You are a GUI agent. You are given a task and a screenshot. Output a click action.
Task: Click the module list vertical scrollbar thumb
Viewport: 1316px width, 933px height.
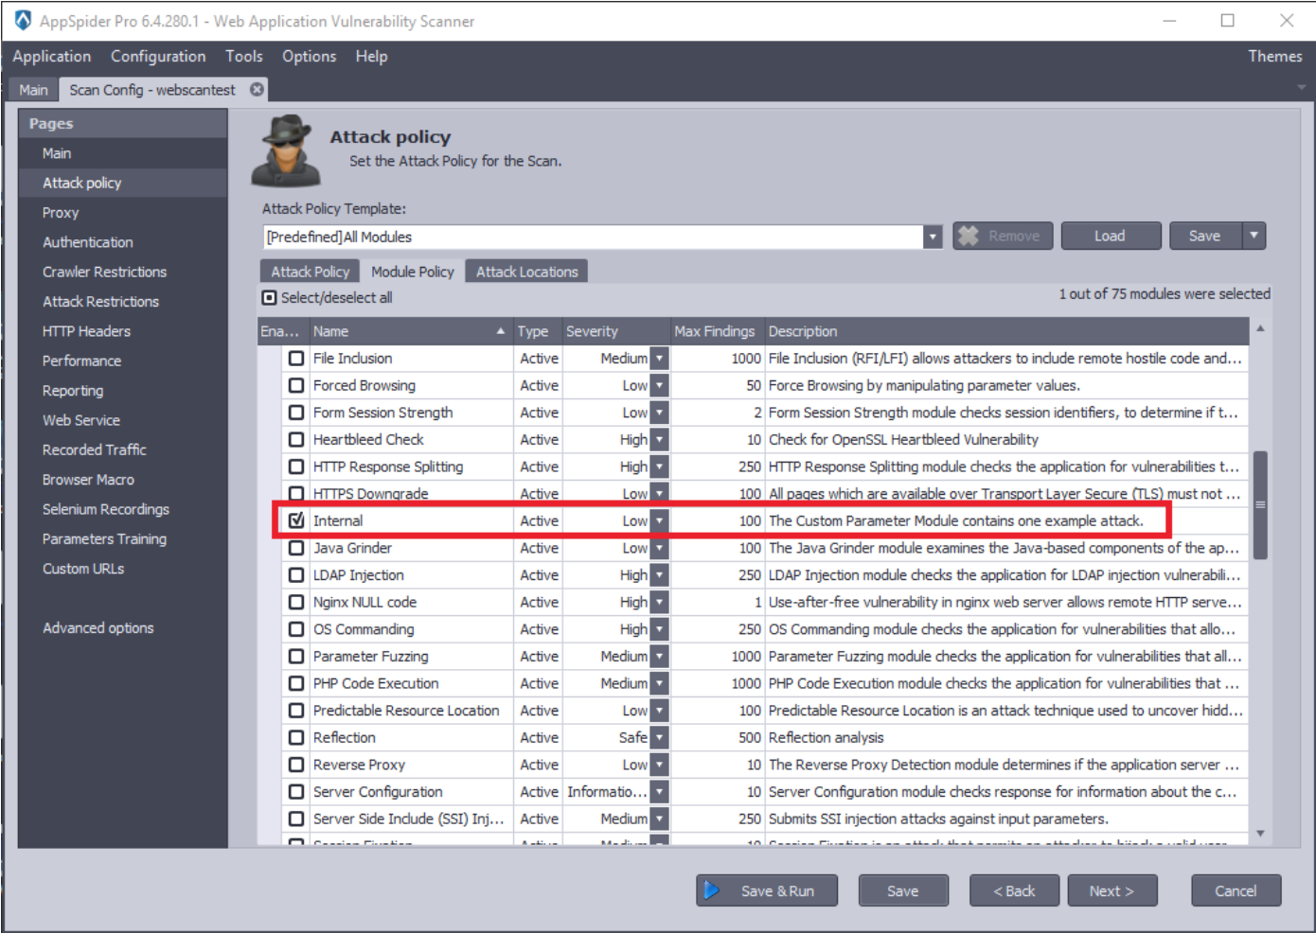coord(1260,505)
